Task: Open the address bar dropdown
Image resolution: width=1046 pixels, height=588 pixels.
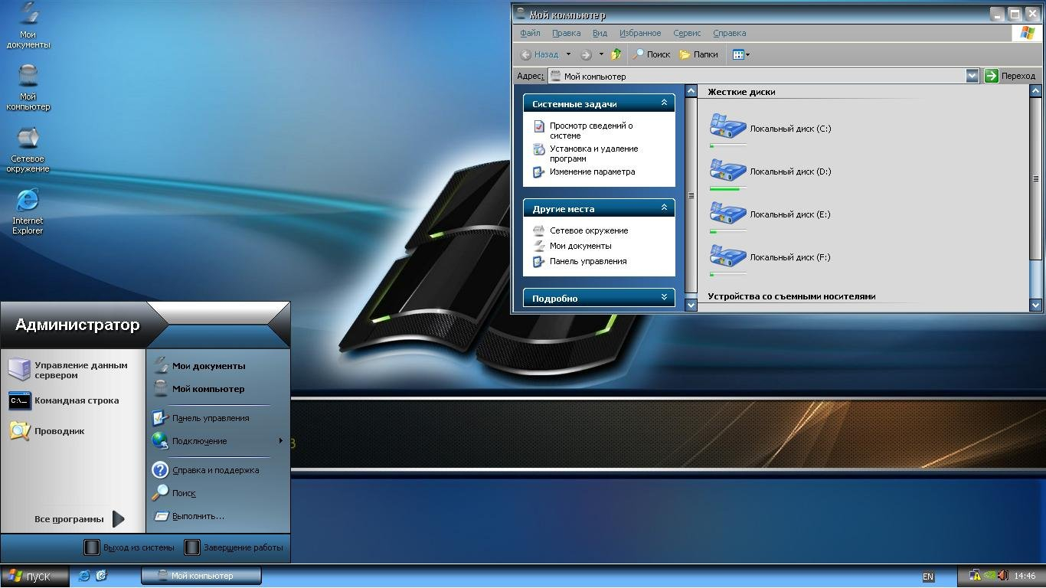Action: click(972, 76)
